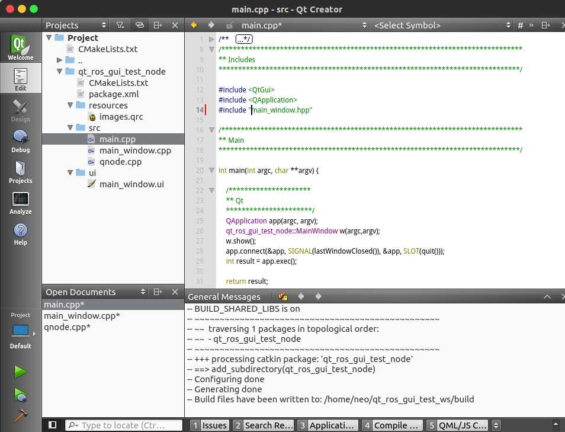The height and width of the screenshot is (432, 565).
Task: Open the QML/JS Console tab
Action: pyautogui.click(x=457, y=425)
